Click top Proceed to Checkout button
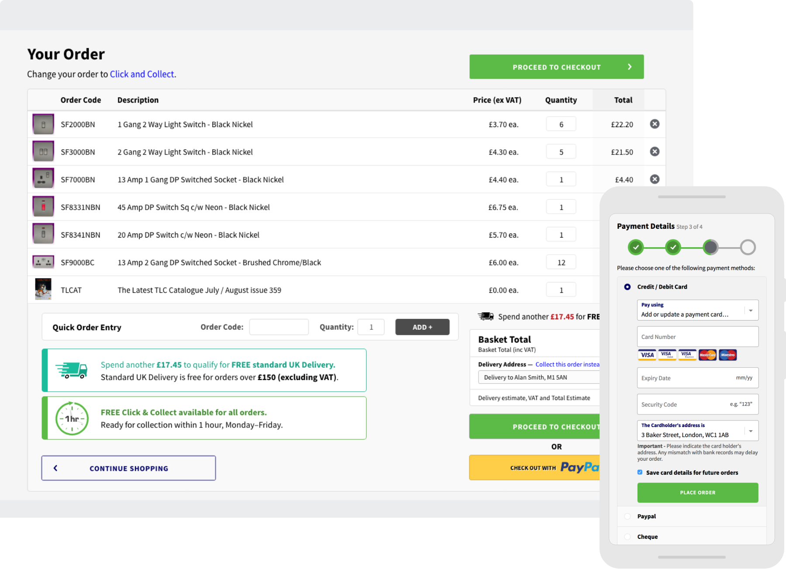The image size is (786, 569). (x=556, y=67)
